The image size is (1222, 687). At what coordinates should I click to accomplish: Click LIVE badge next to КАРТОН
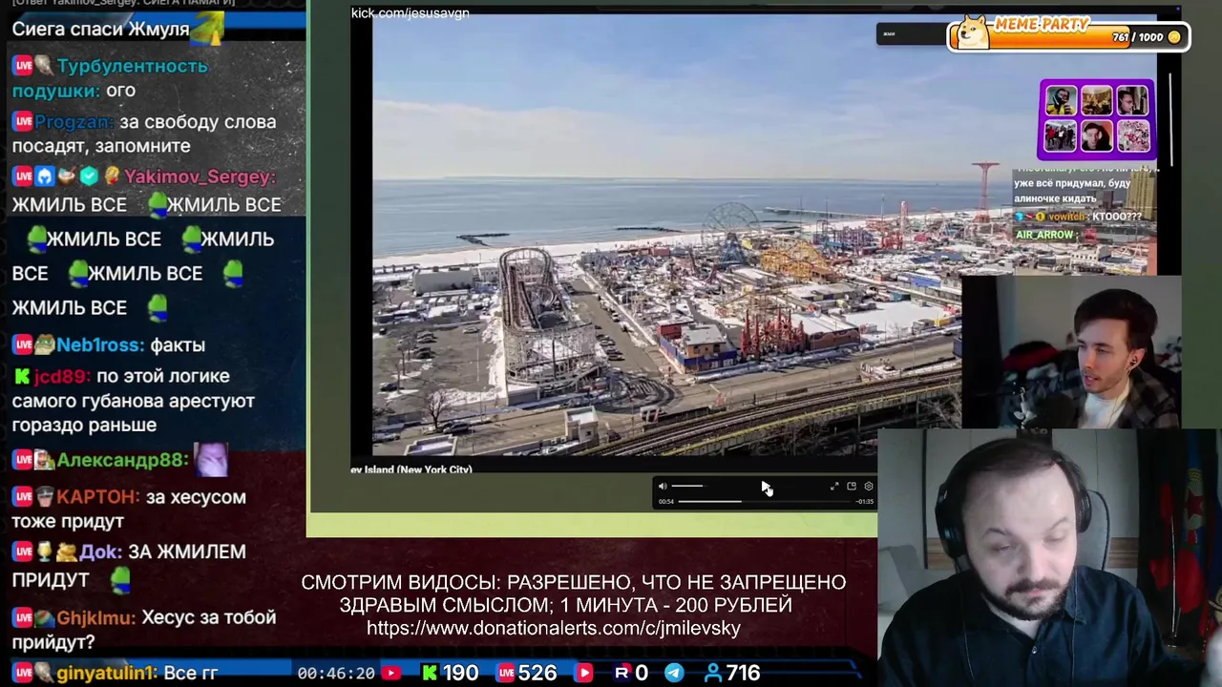tap(22, 497)
